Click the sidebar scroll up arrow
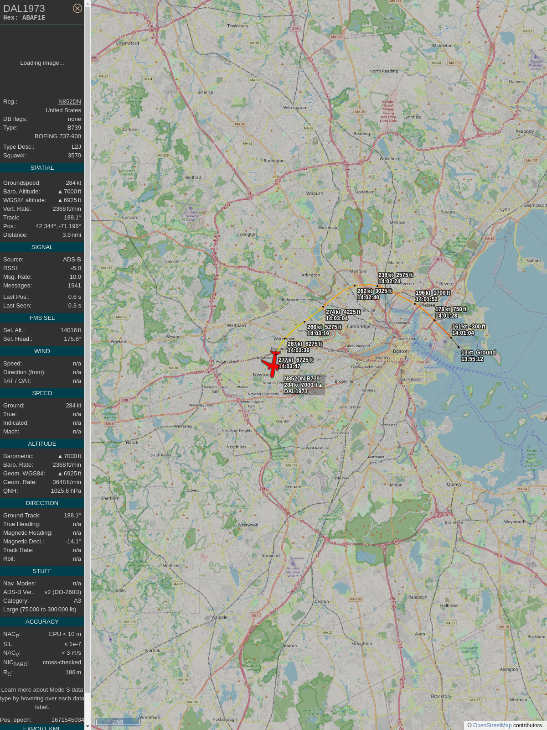Image resolution: width=547 pixels, height=730 pixels. point(88,4)
